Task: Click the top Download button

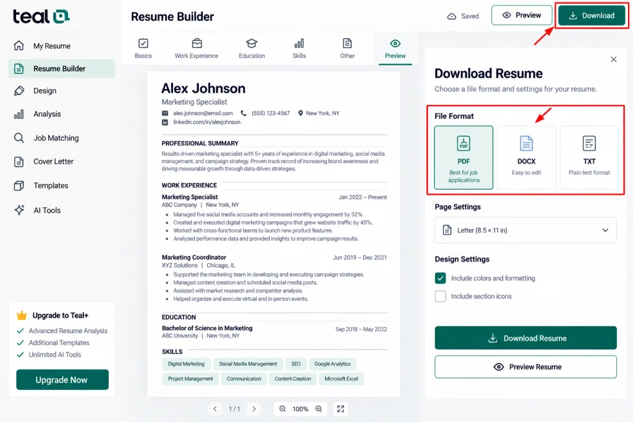Action: 592,15
